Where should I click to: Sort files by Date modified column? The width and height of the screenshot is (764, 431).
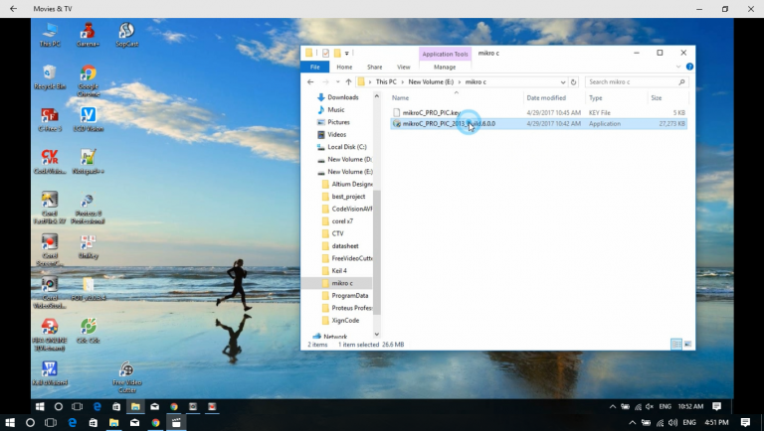click(x=546, y=98)
